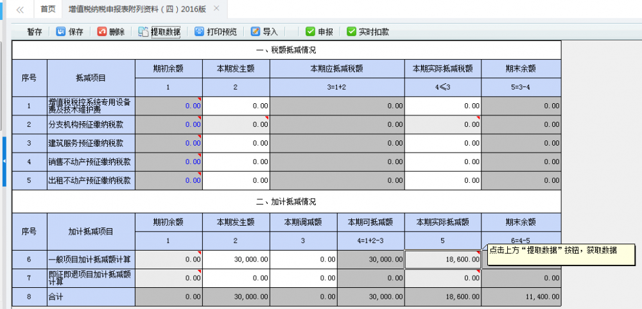Image resolution: width=642 pixels, height=309 pixels.
Task: Switch to the 首页 tab
Action: tap(48, 9)
